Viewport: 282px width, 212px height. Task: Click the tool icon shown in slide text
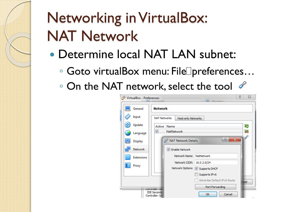click(x=242, y=85)
